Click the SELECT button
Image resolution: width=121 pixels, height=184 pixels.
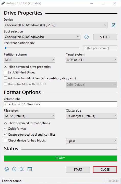[105, 37]
